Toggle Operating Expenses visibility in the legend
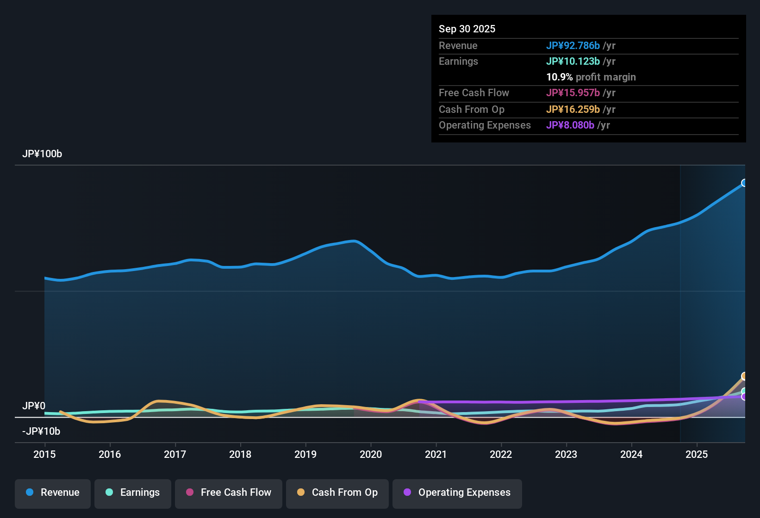Viewport: 760px width, 518px height. tap(457, 493)
